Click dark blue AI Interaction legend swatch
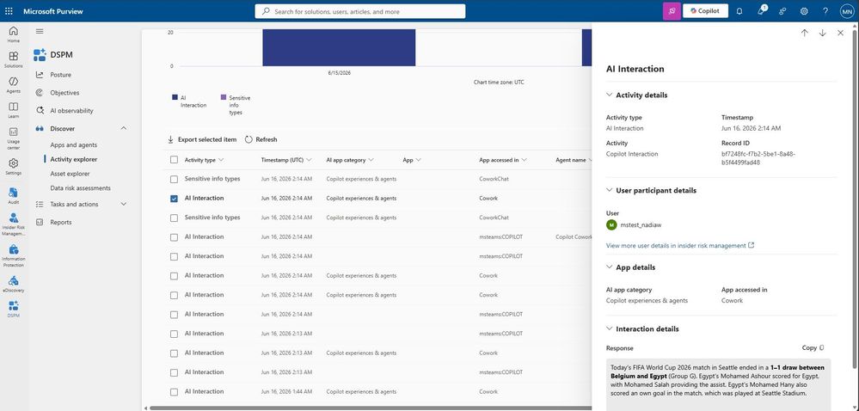859x411 pixels. (x=175, y=97)
